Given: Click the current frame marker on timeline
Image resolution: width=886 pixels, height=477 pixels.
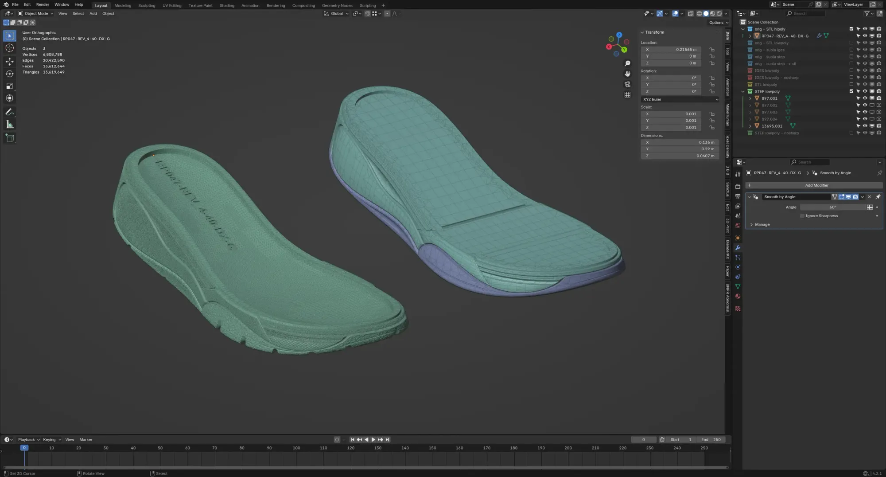Looking at the screenshot, I should coord(24,448).
